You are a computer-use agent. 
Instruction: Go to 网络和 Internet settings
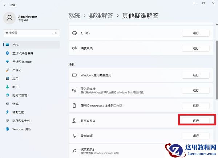pyautogui.click(x=32, y=62)
